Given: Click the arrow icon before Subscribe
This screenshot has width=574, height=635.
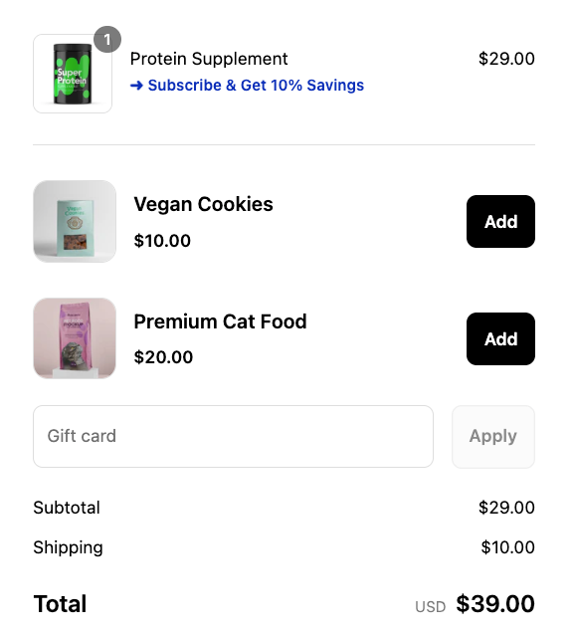Looking at the screenshot, I should click(x=136, y=86).
